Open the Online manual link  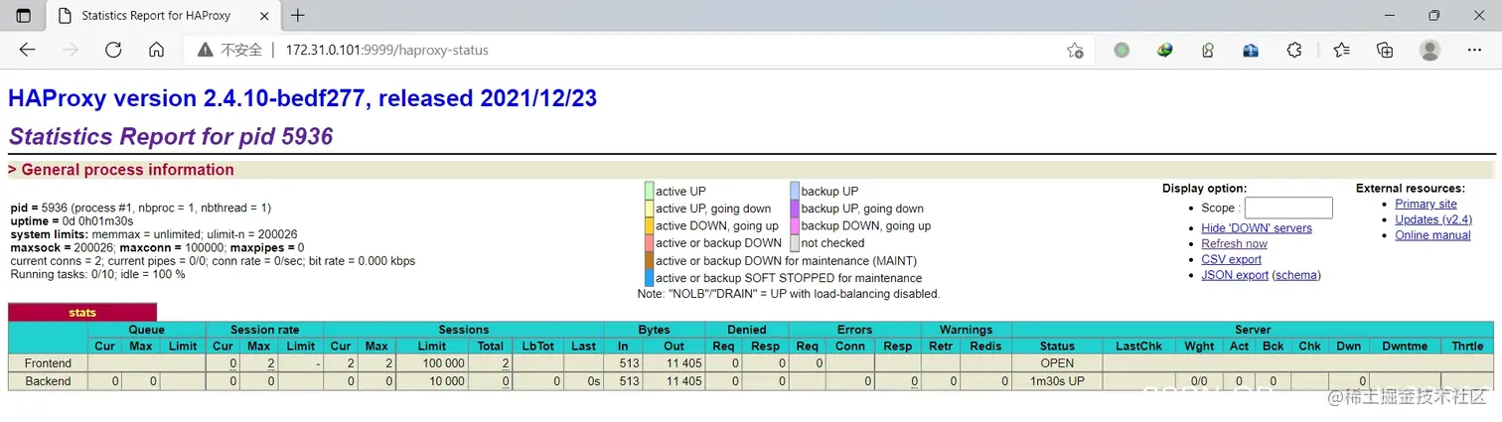coord(1432,235)
